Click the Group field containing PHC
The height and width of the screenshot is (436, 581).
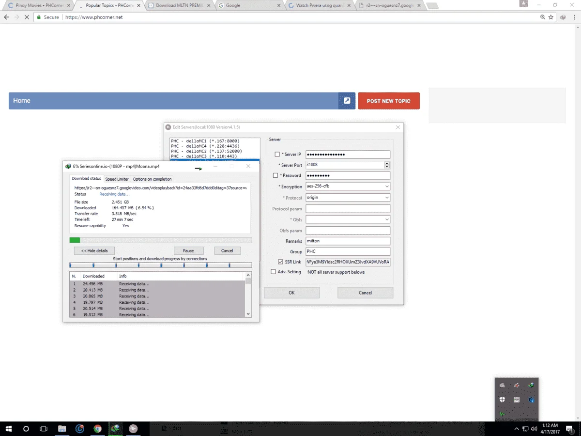pyautogui.click(x=348, y=251)
